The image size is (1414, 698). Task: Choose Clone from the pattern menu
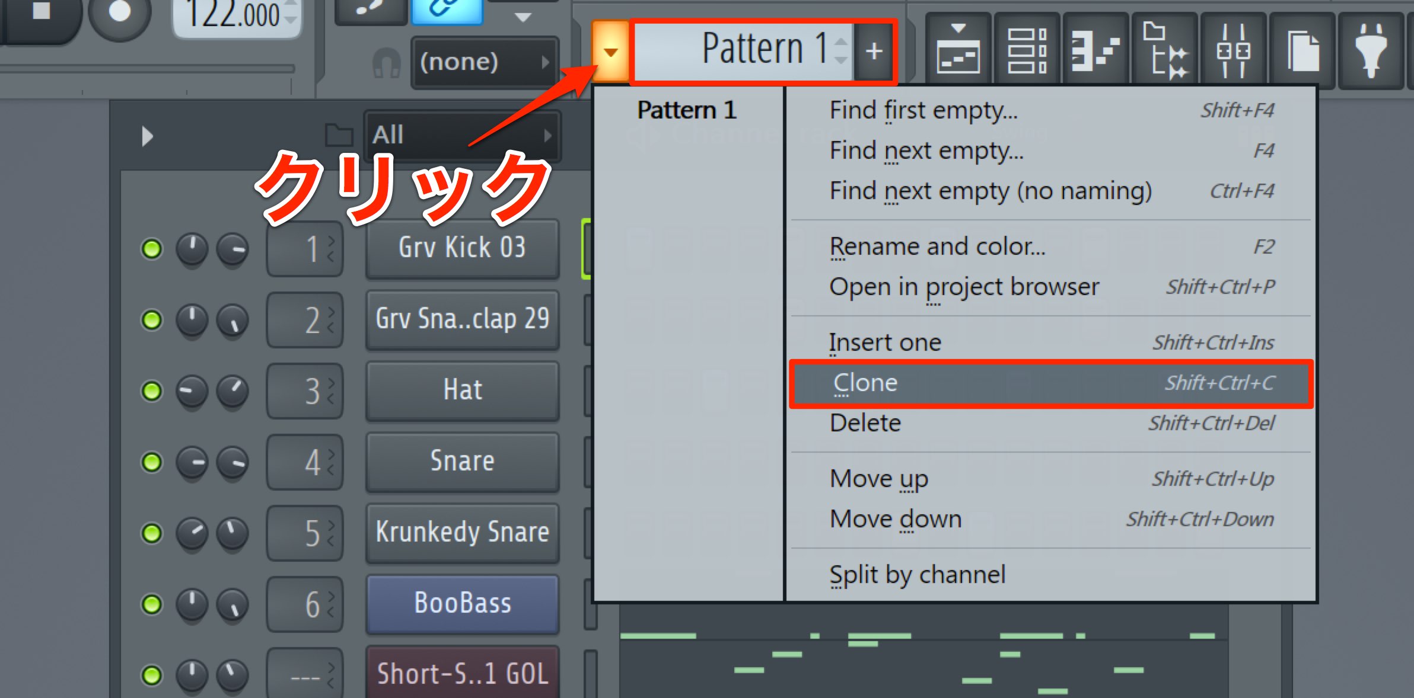[x=1051, y=383]
